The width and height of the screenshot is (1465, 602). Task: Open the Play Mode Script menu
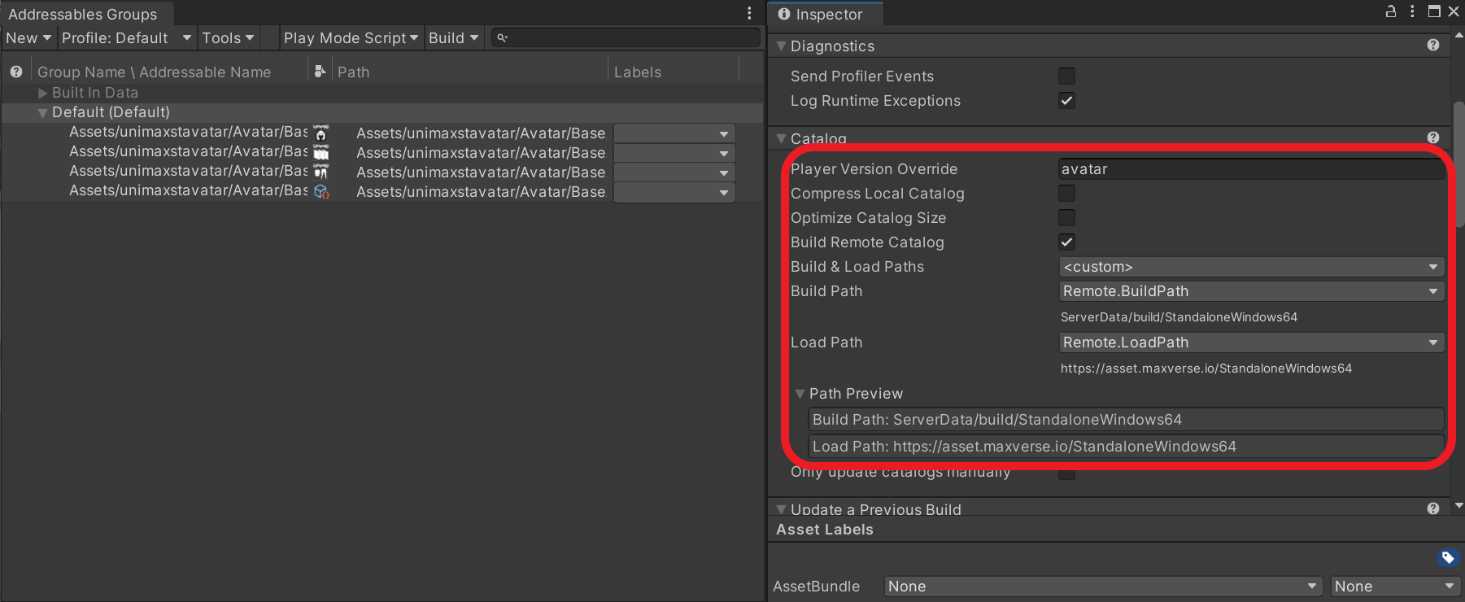(x=351, y=38)
